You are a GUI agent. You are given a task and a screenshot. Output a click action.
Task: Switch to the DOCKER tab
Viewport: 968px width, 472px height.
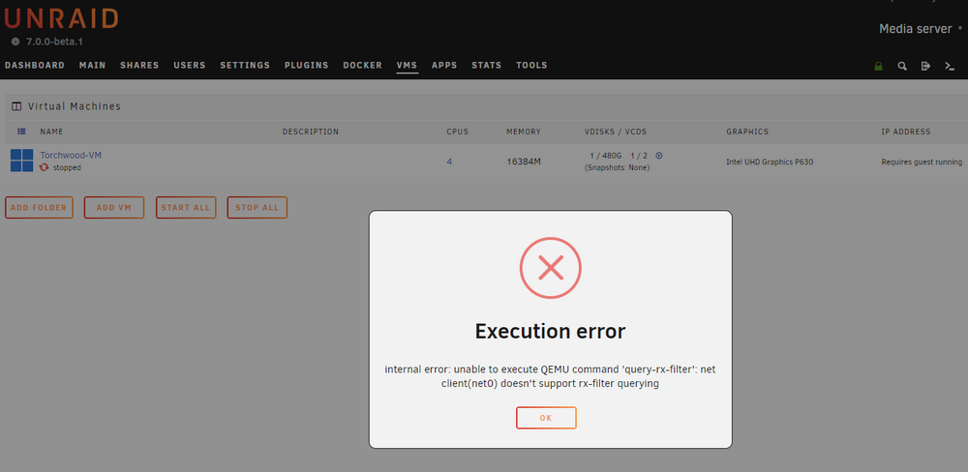tap(362, 66)
